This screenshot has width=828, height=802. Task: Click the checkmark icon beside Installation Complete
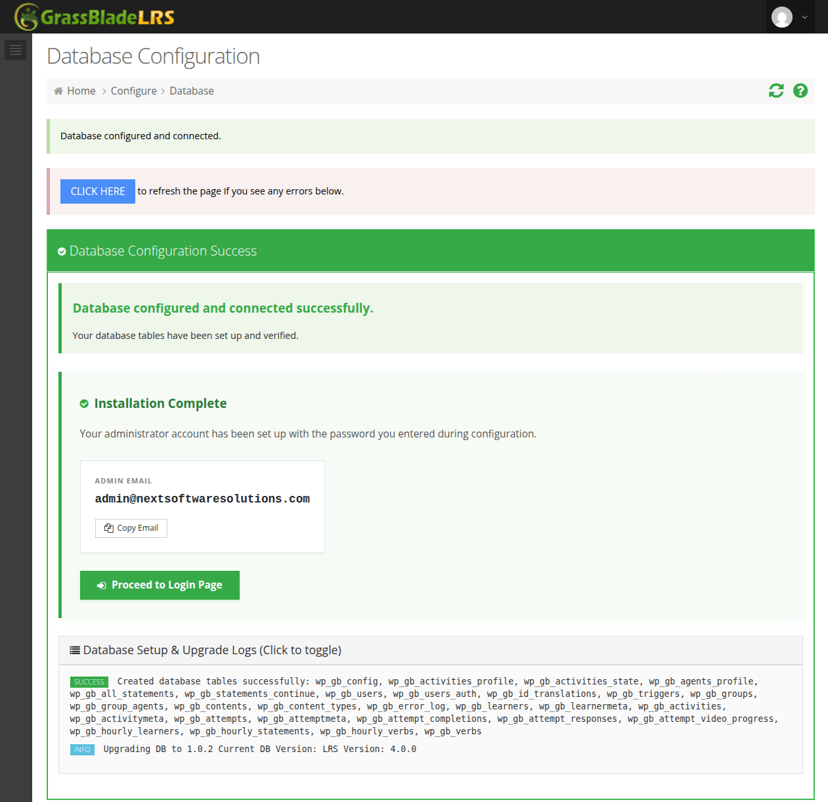coord(84,403)
